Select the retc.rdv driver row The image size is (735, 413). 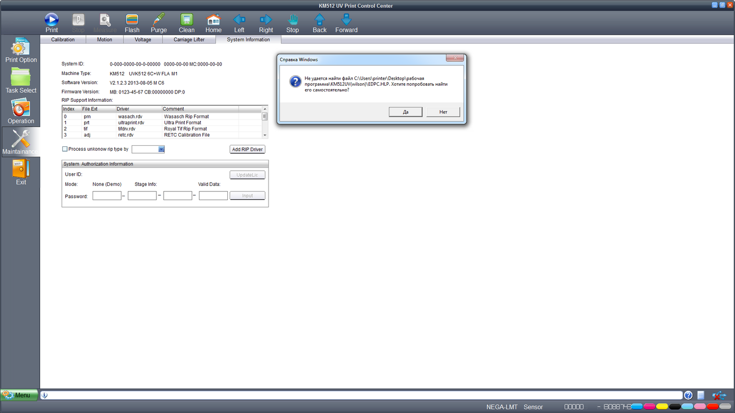tap(162, 135)
